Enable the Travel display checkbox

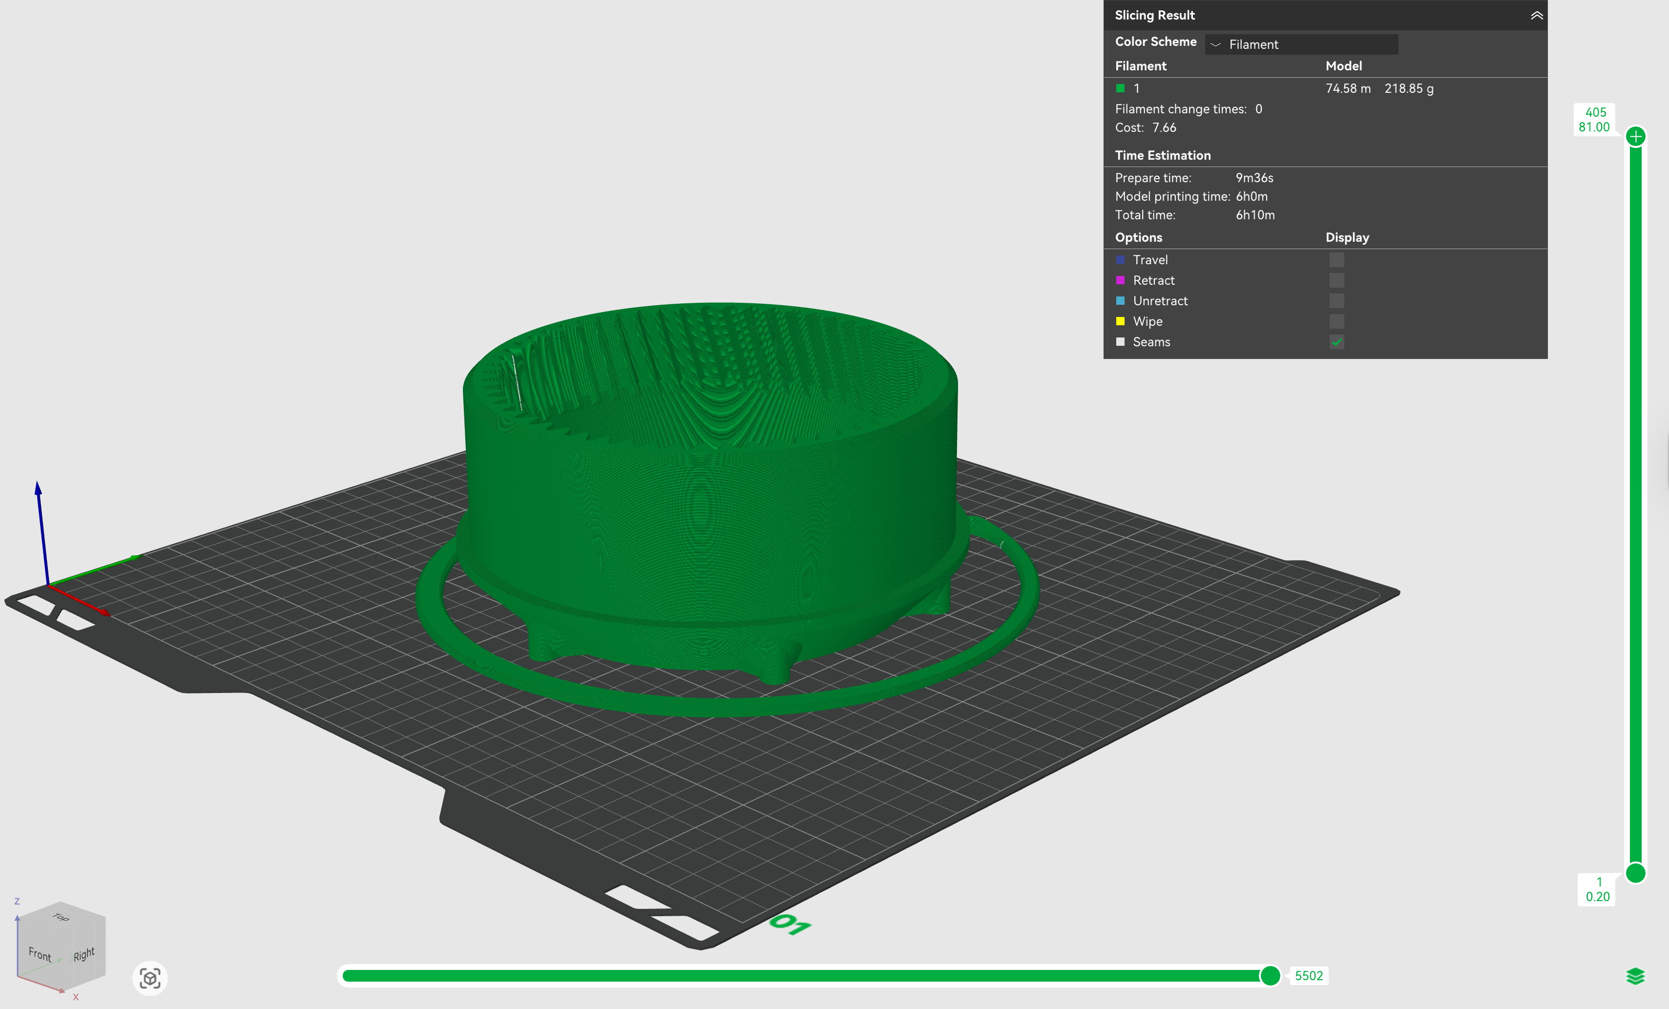coord(1336,260)
